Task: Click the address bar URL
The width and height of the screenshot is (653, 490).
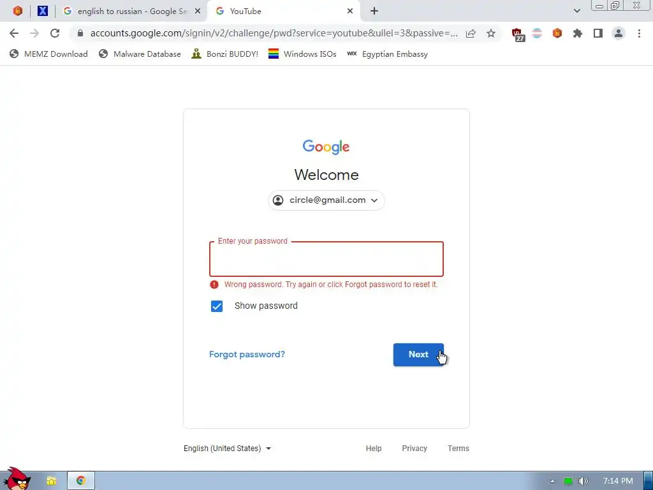Action: 274,33
